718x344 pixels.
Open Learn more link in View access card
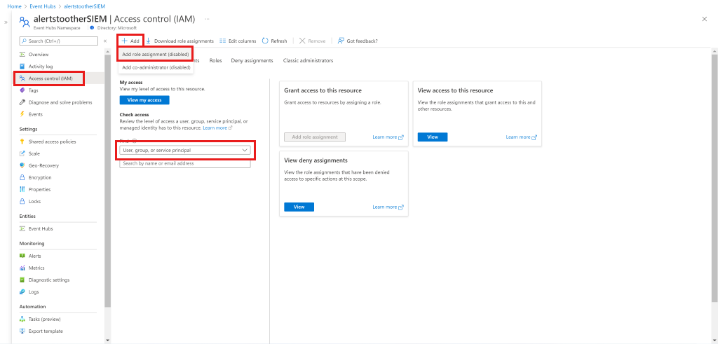521,137
